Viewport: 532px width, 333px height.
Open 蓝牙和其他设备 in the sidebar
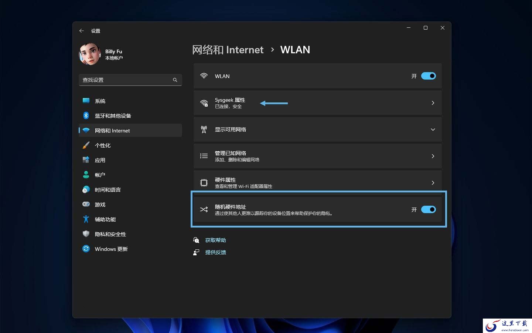[x=130, y=115]
